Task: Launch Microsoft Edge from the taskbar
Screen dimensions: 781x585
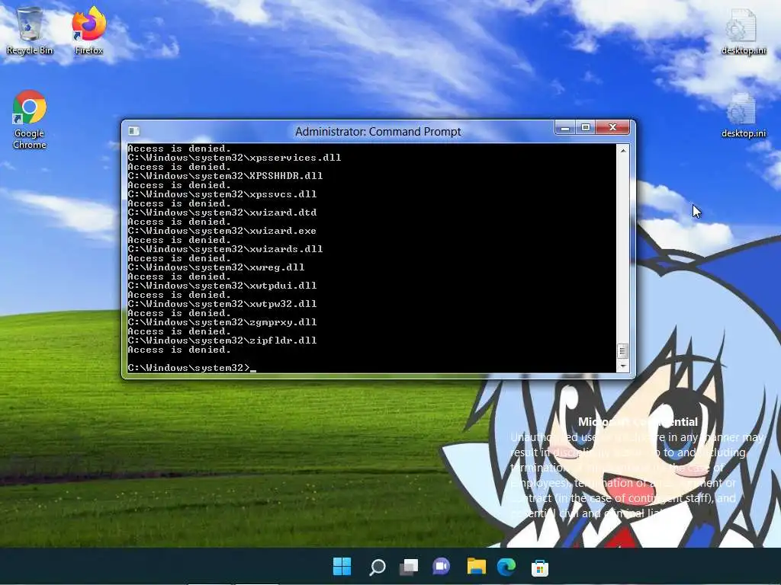Action: 506,567
